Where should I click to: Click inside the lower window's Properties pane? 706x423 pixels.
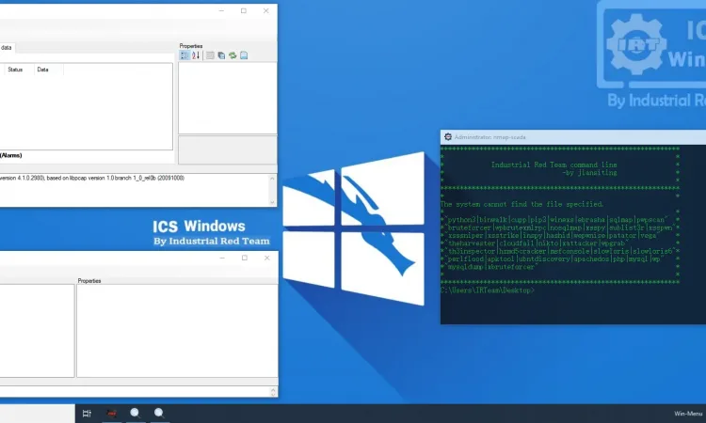pos(177,330)
